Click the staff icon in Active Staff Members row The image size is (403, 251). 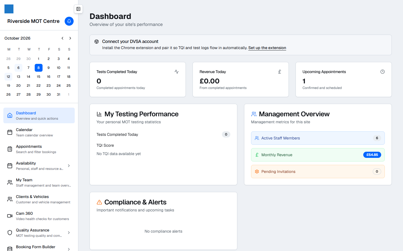tap(257, 138)
